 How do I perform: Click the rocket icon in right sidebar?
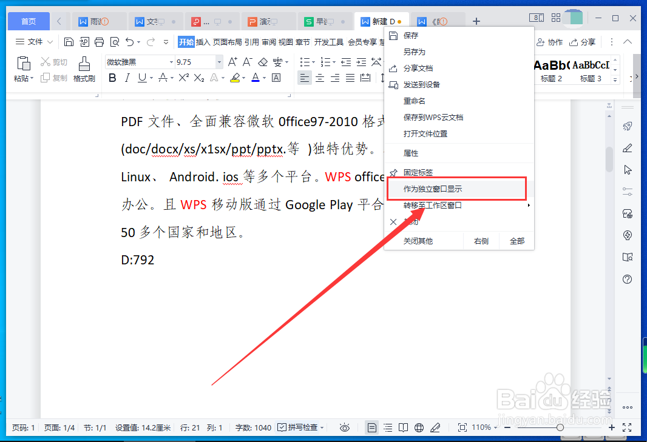pyautogui.click(x=627, y=126)
